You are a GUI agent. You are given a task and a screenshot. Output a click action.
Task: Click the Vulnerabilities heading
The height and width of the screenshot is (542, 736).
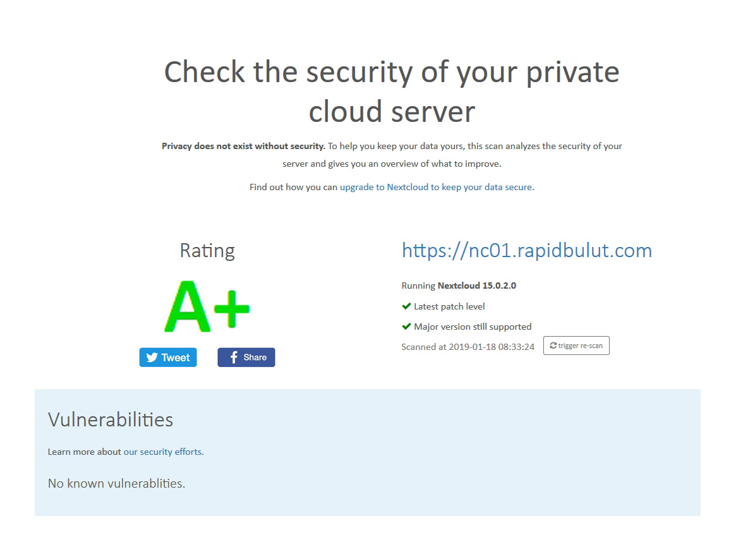point(111,419)
